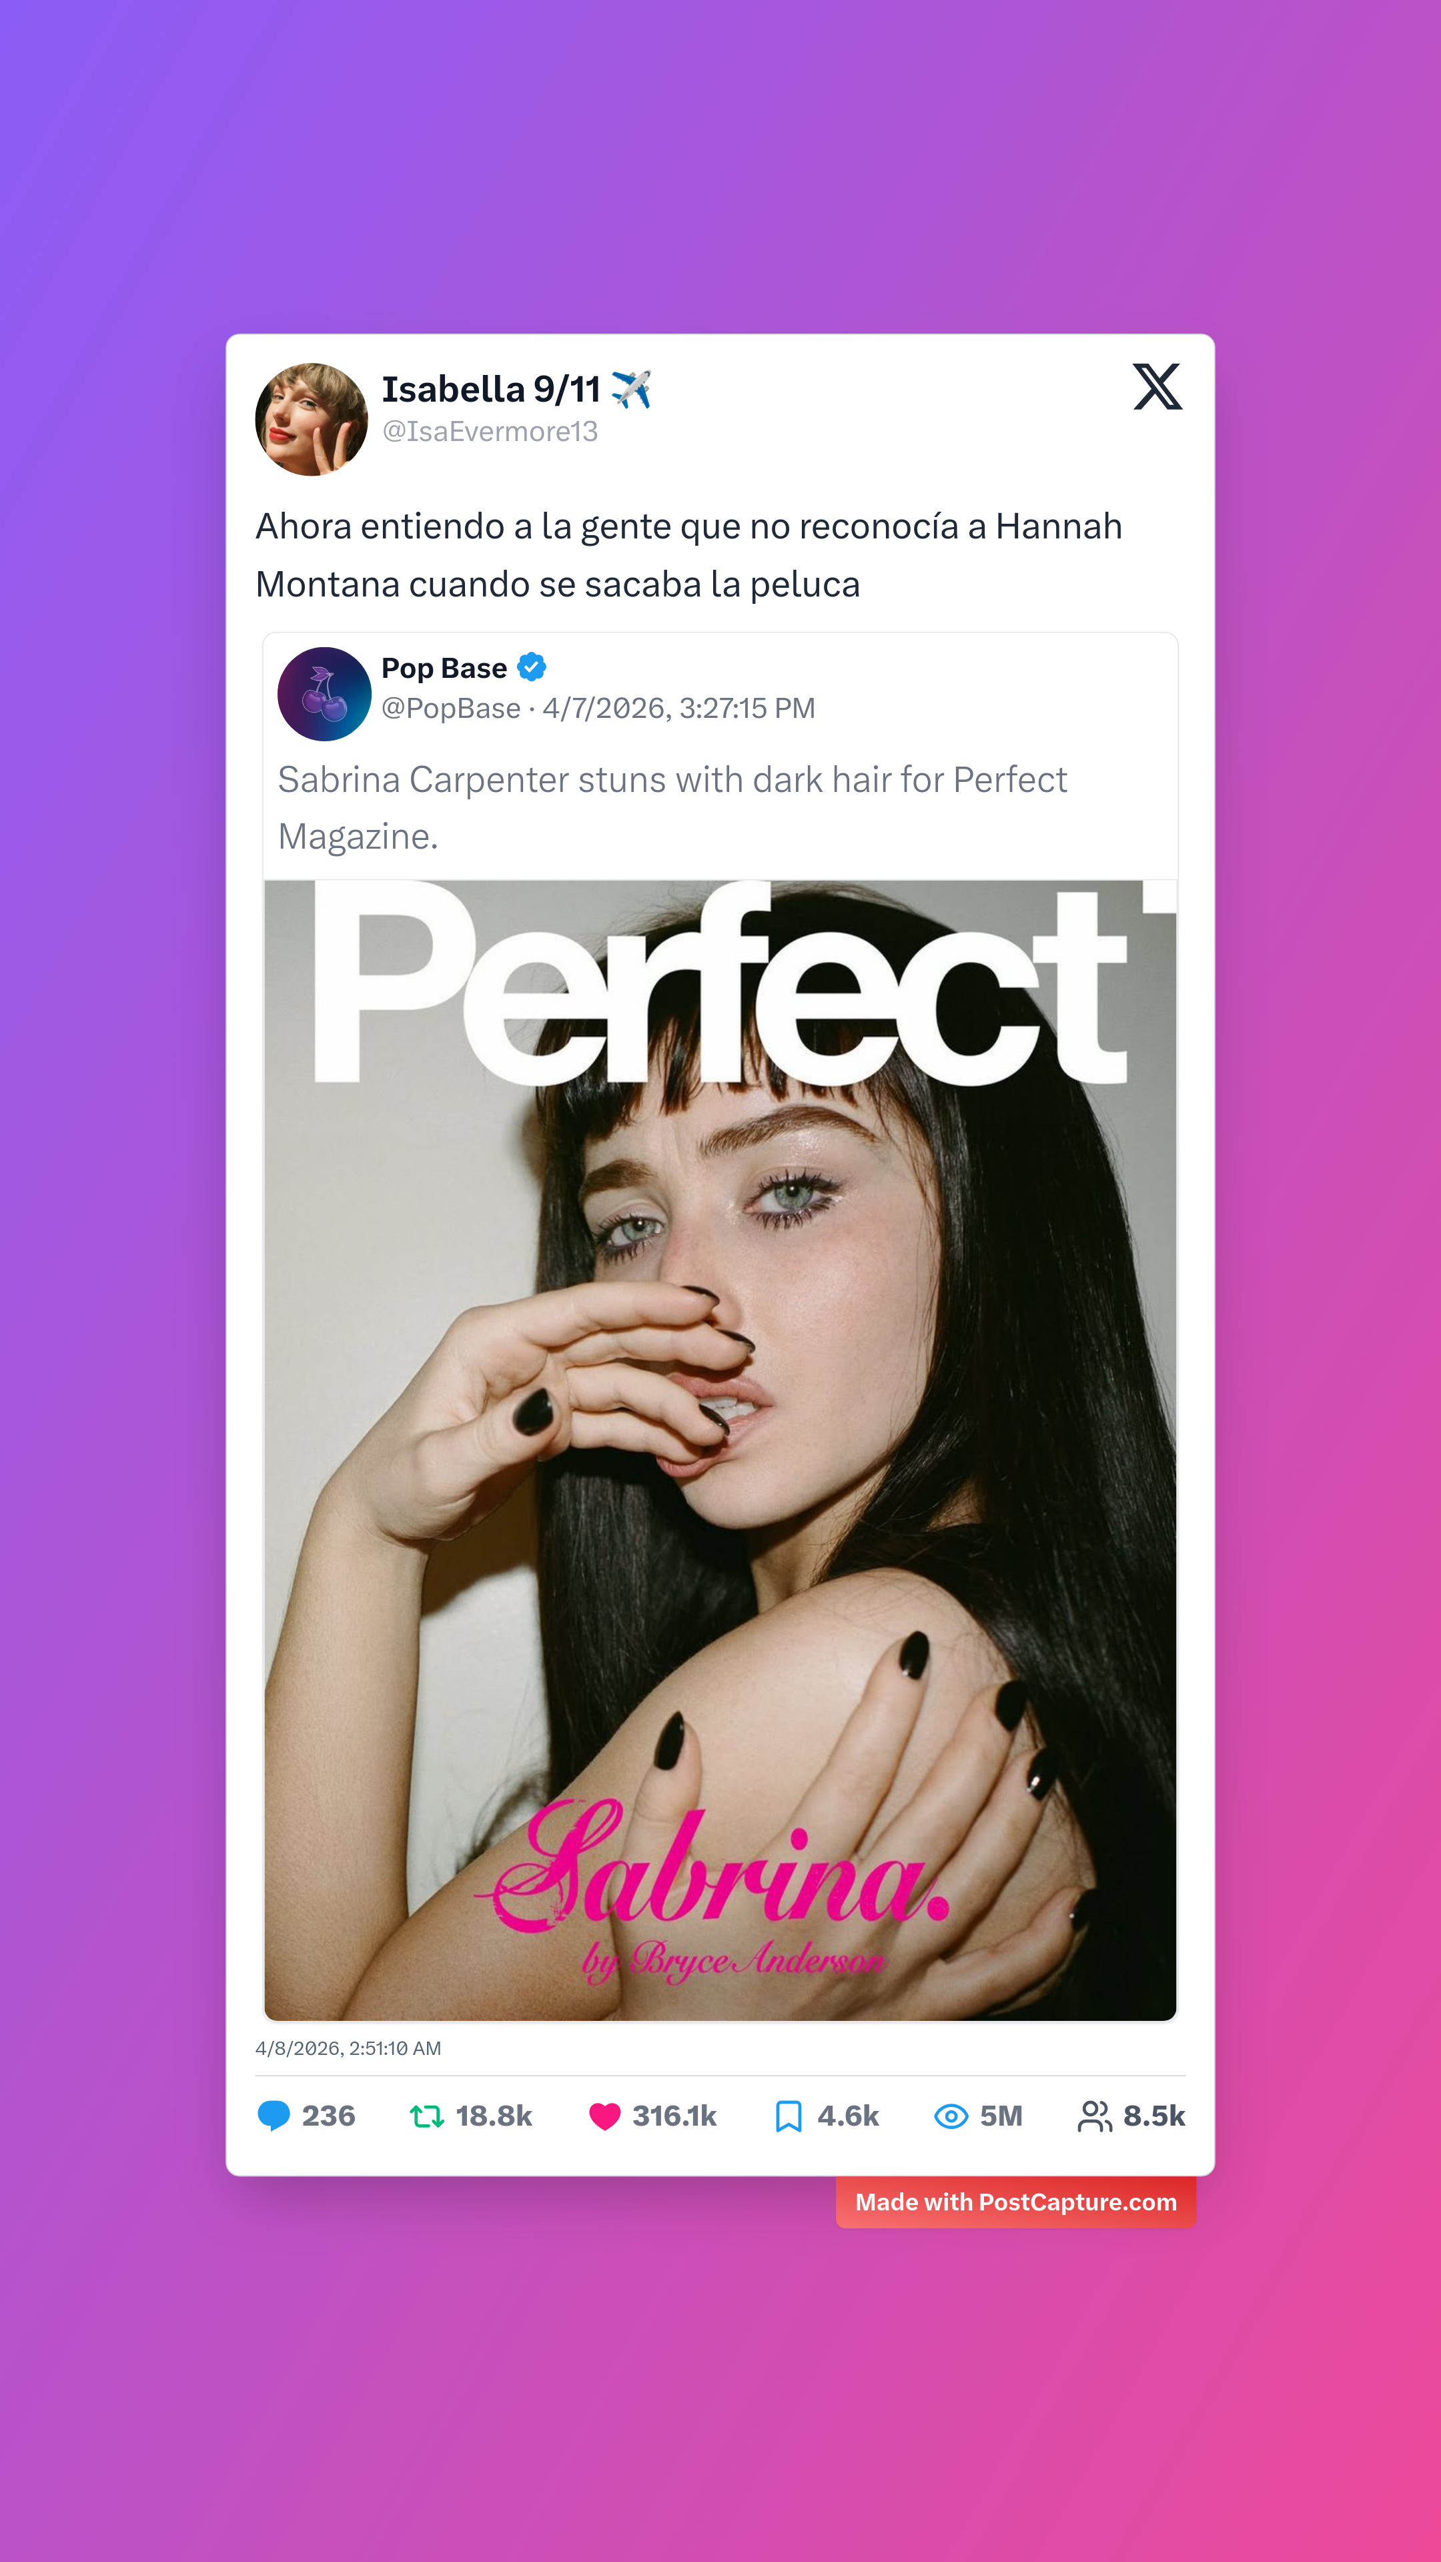Viewport: 1441px width, 2562px height.
Task: Click the bookmark icon
Action: point(788,2116)
